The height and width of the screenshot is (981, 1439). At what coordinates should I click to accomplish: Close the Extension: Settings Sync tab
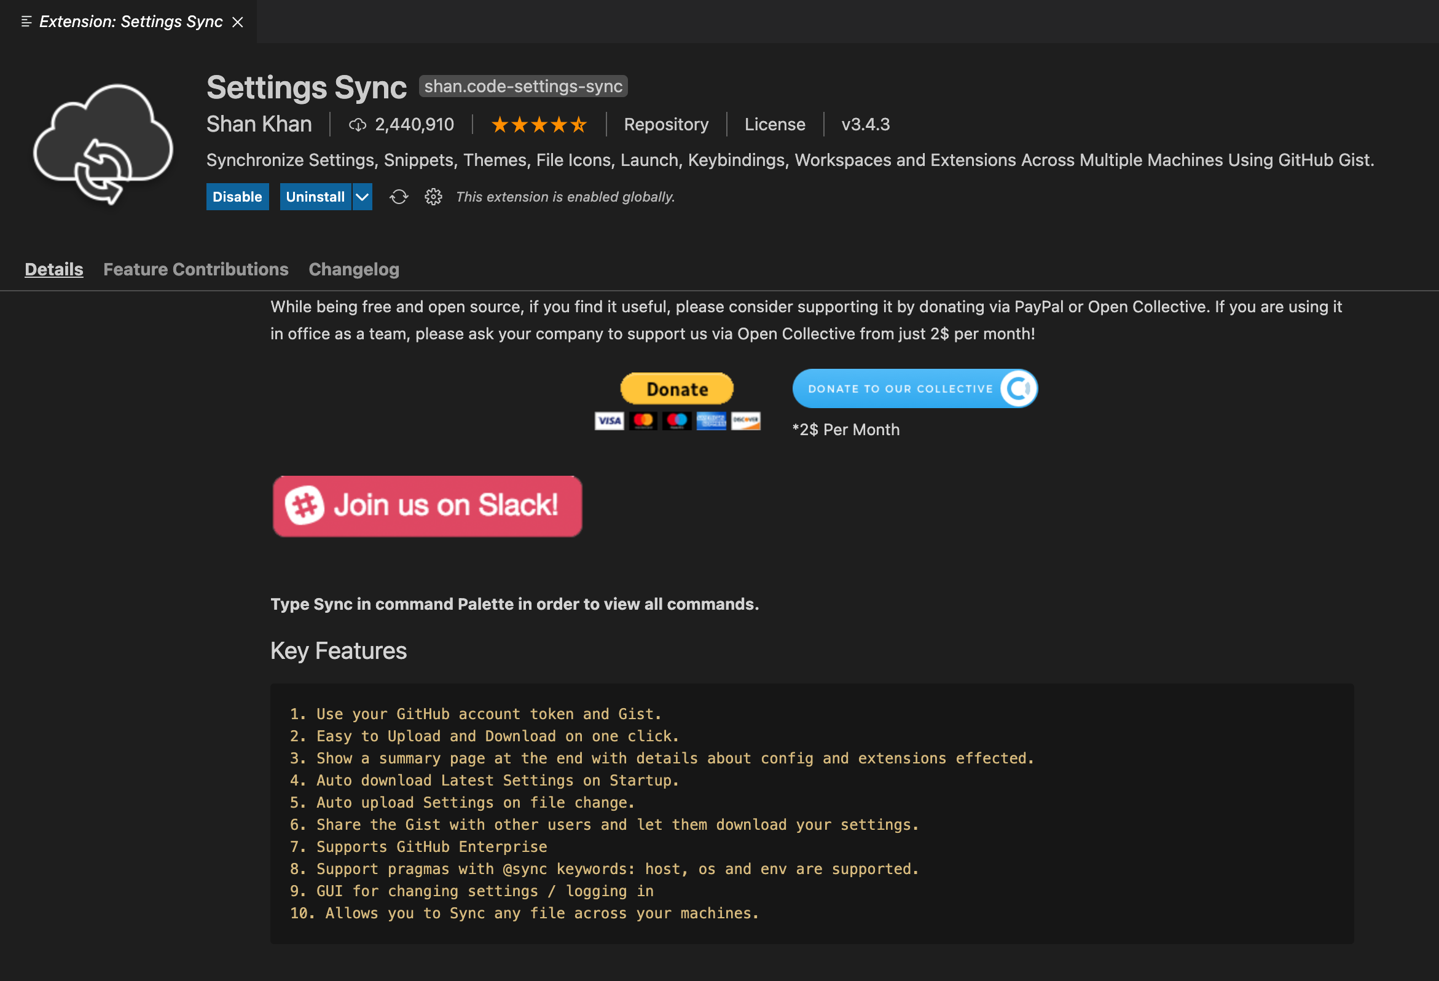[237, 22]
